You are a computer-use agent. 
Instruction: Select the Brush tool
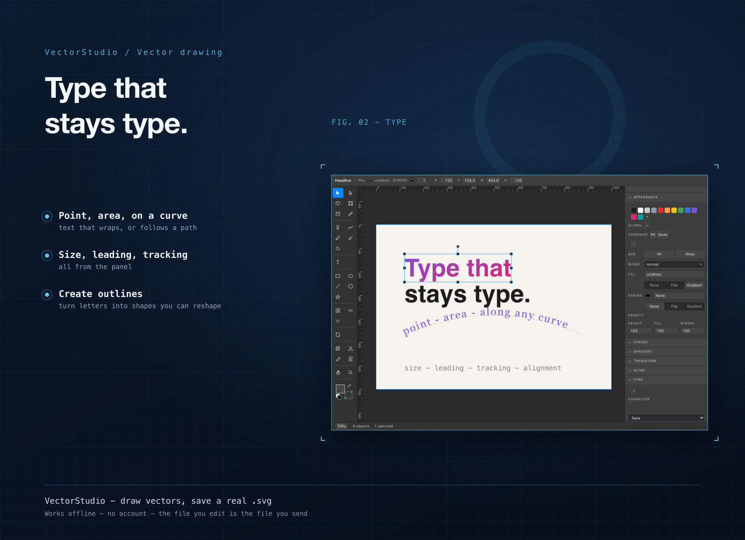(351, 238)
